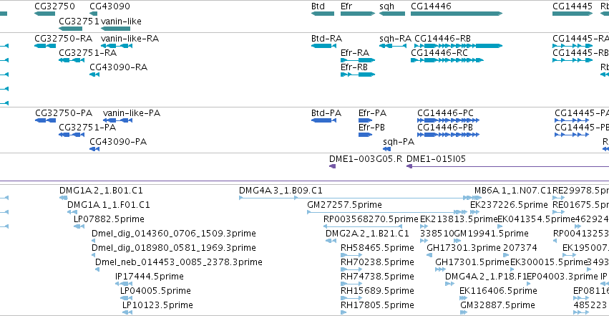Select the sqh gene feature
The image size is (609, 316).
pyautogui.click(x=392, y=14)
